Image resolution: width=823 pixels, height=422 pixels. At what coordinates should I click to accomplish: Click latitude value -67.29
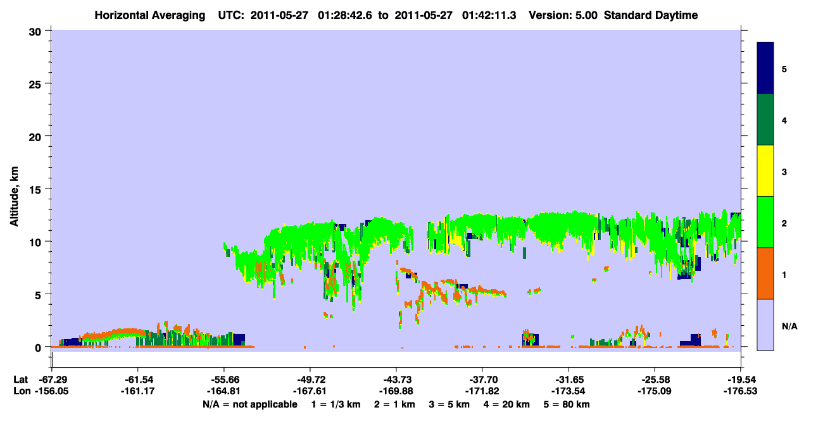52,380
